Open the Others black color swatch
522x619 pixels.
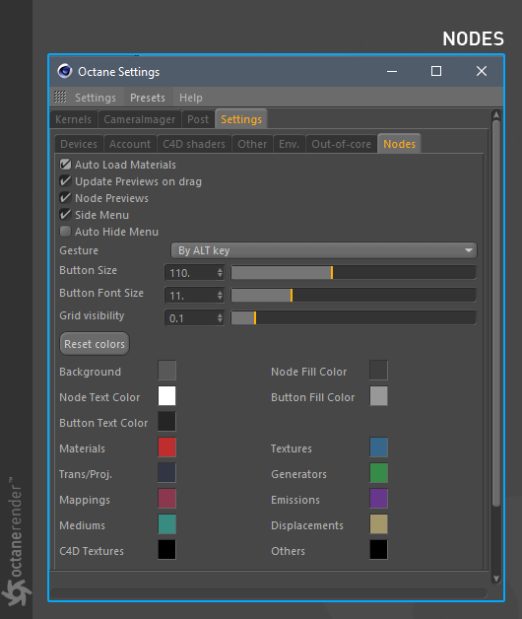tap(379, 550)
